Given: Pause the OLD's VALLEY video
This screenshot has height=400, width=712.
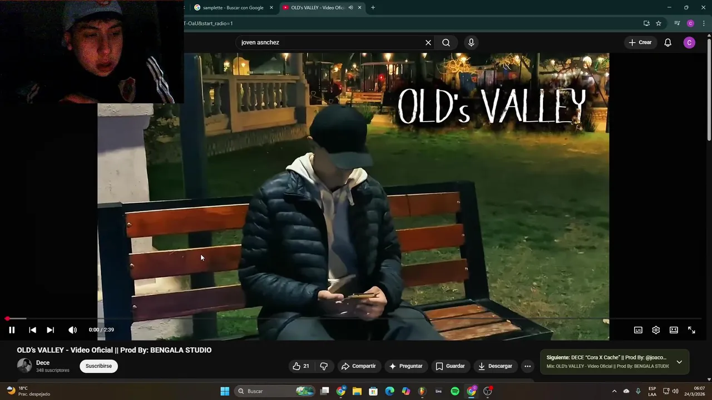Looking at the screenshot, I should (x=12, y=330).
